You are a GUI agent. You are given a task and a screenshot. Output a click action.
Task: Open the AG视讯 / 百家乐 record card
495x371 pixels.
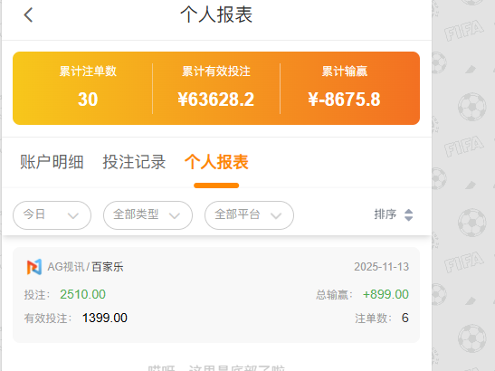[216, 295]
